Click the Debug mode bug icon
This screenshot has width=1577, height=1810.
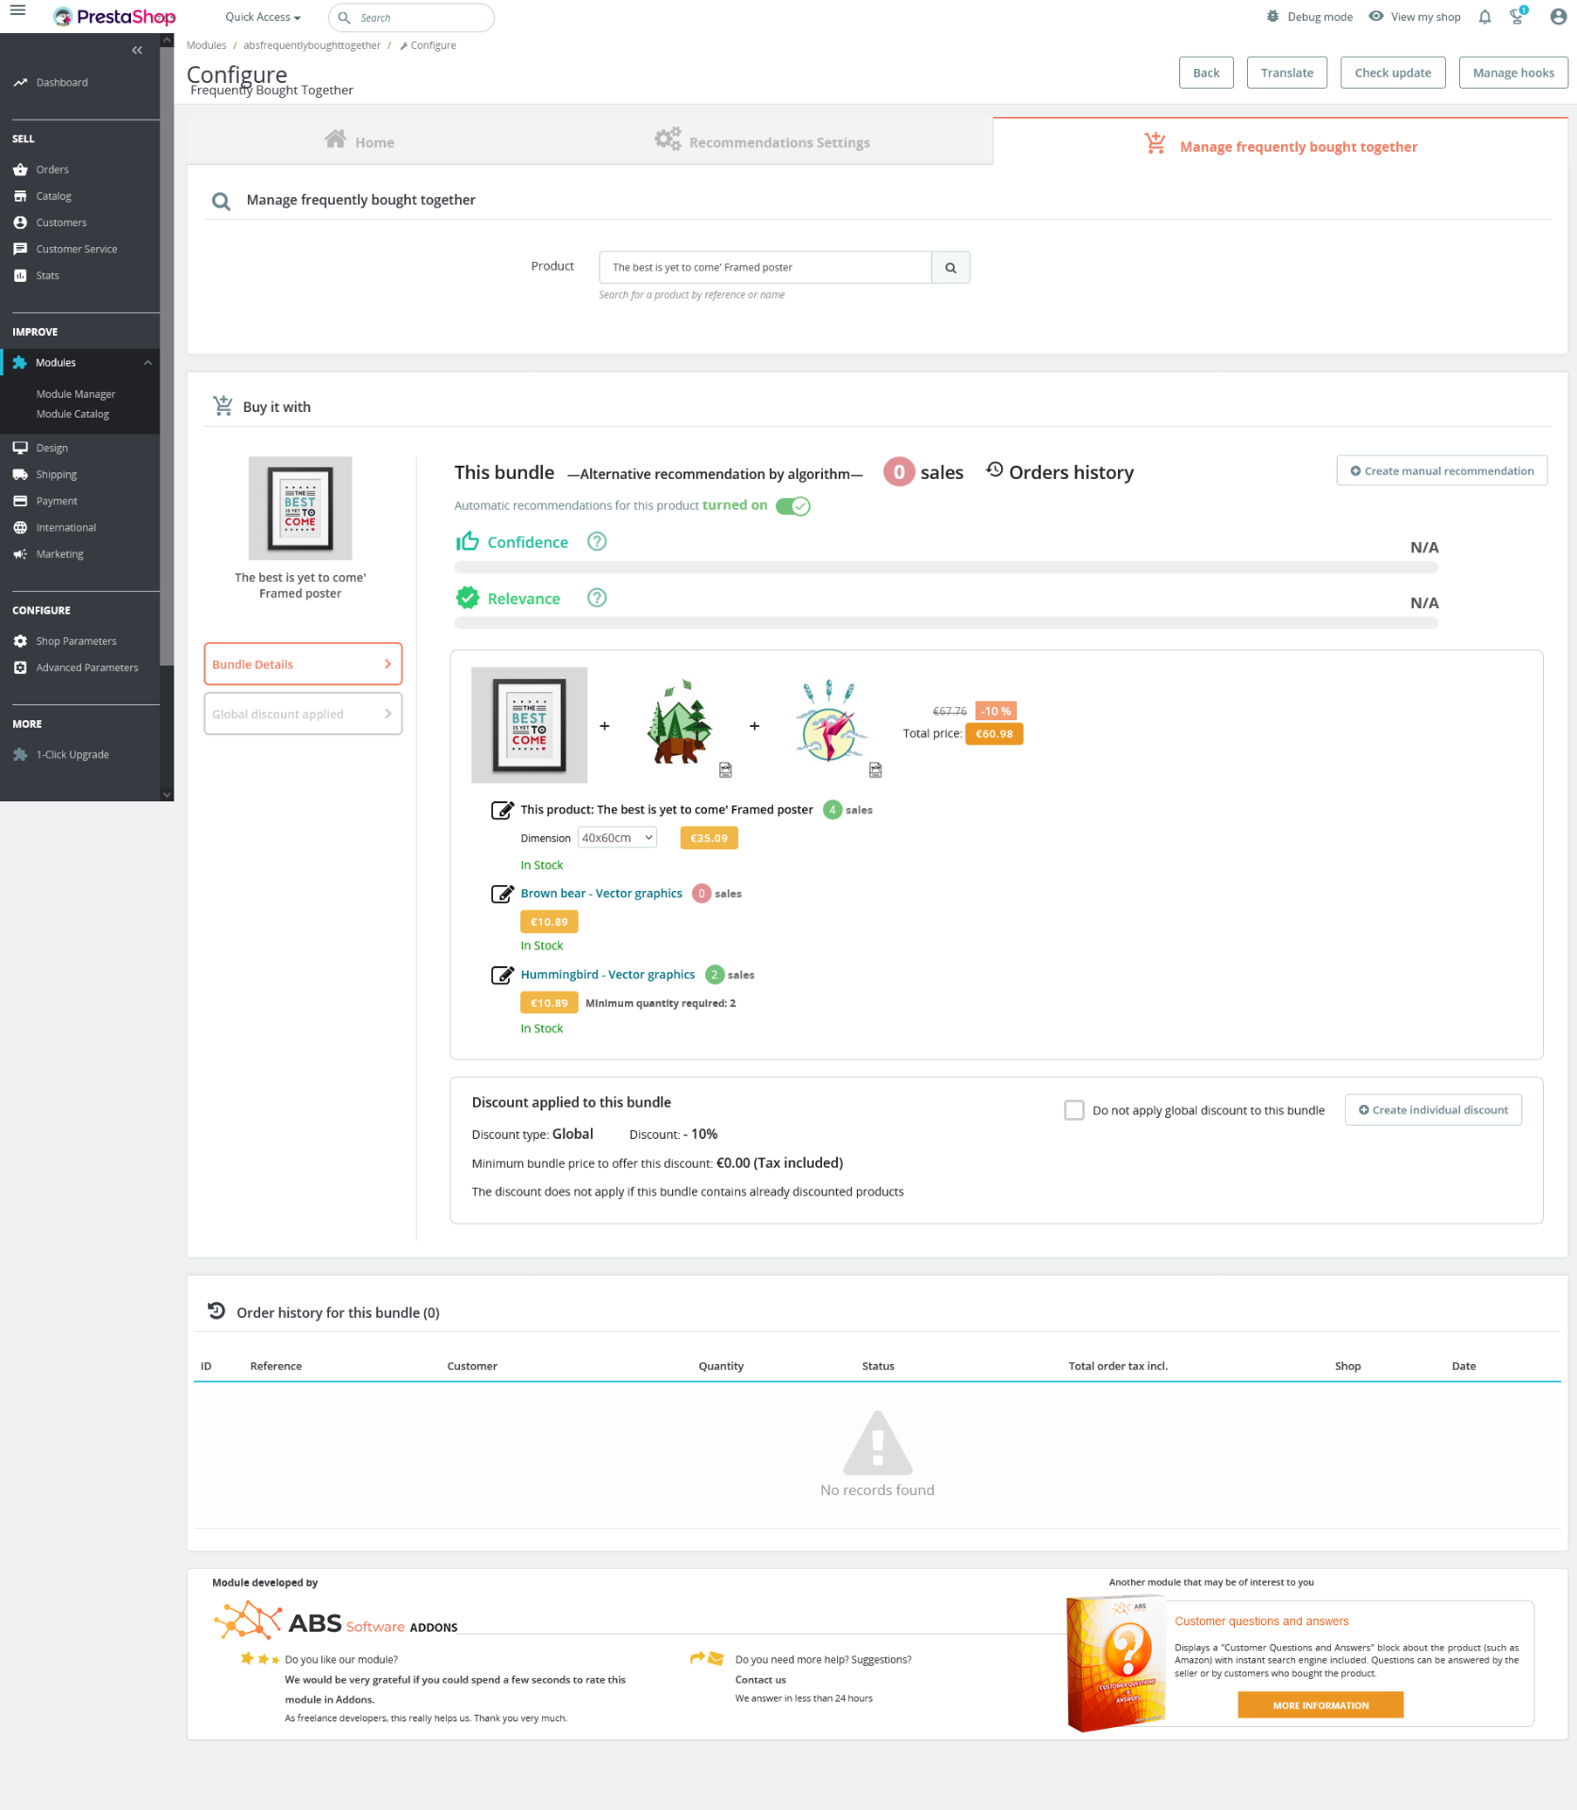tap(1273, 17)
